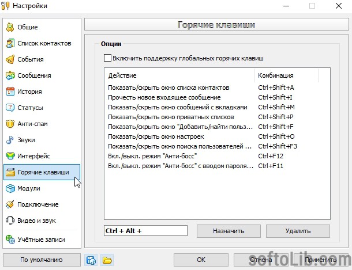Click the Список контактов icon
This screenshot has width=352, height=270.
(x=10, y=43)
